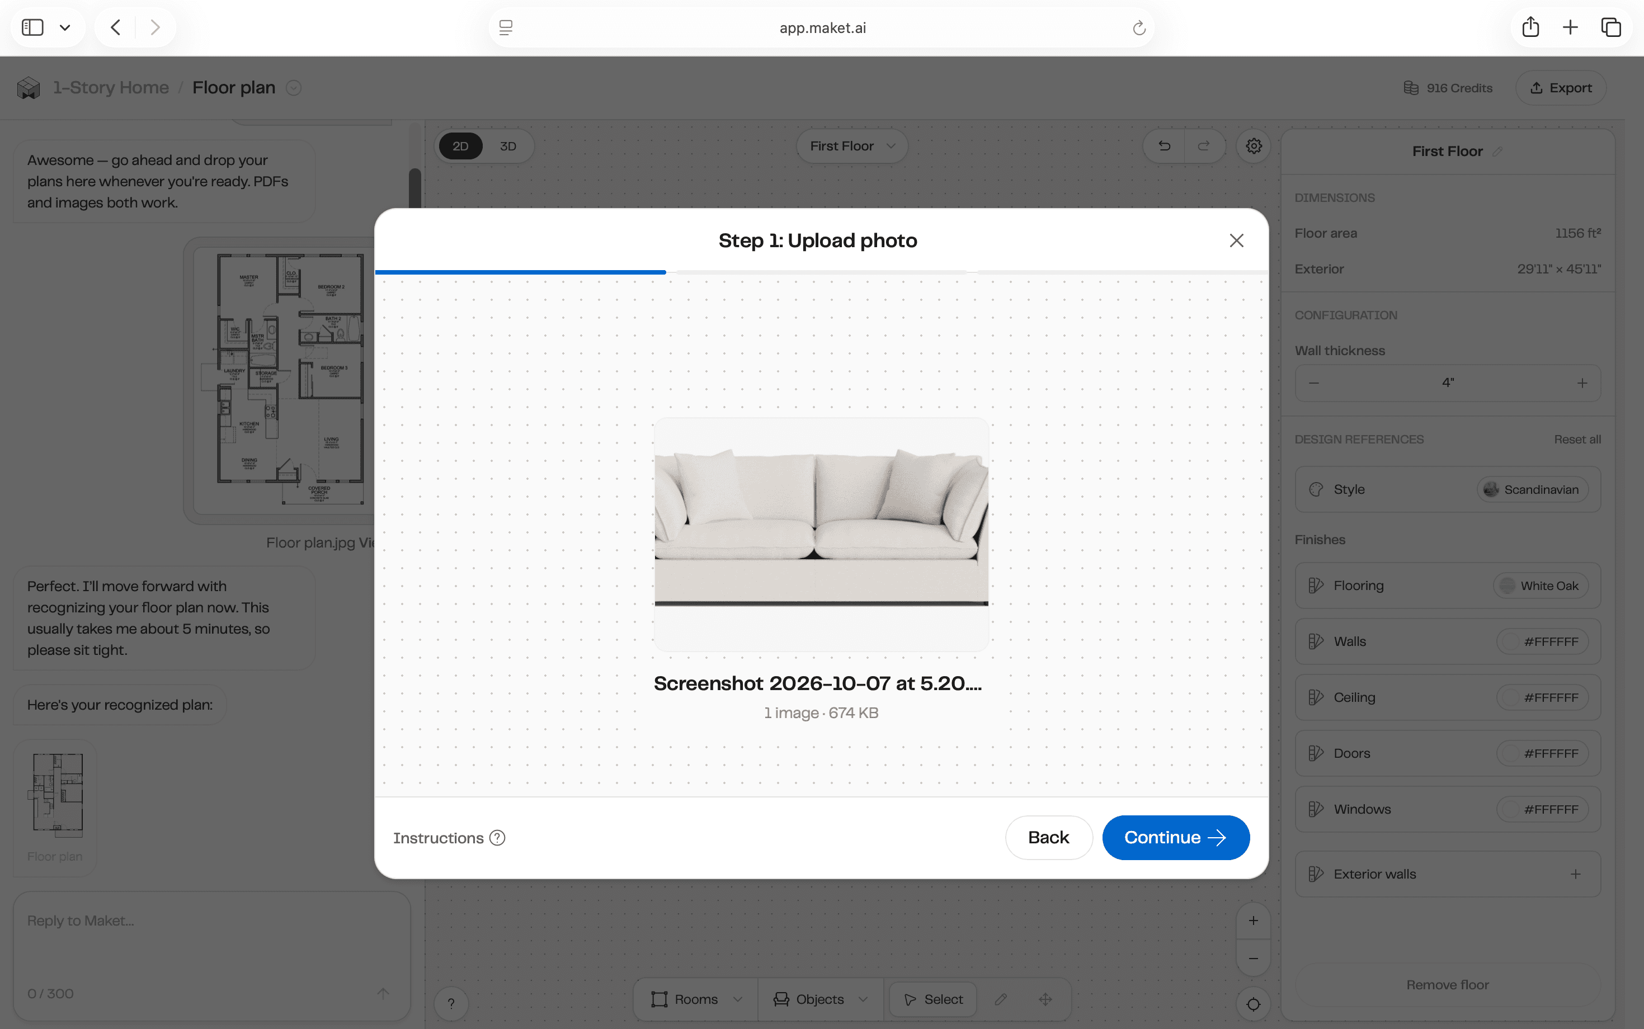The height and width of the screenshot is (1029, 1644).
Task: Zoom out on the canvas
Action: tap(1253, 958)
